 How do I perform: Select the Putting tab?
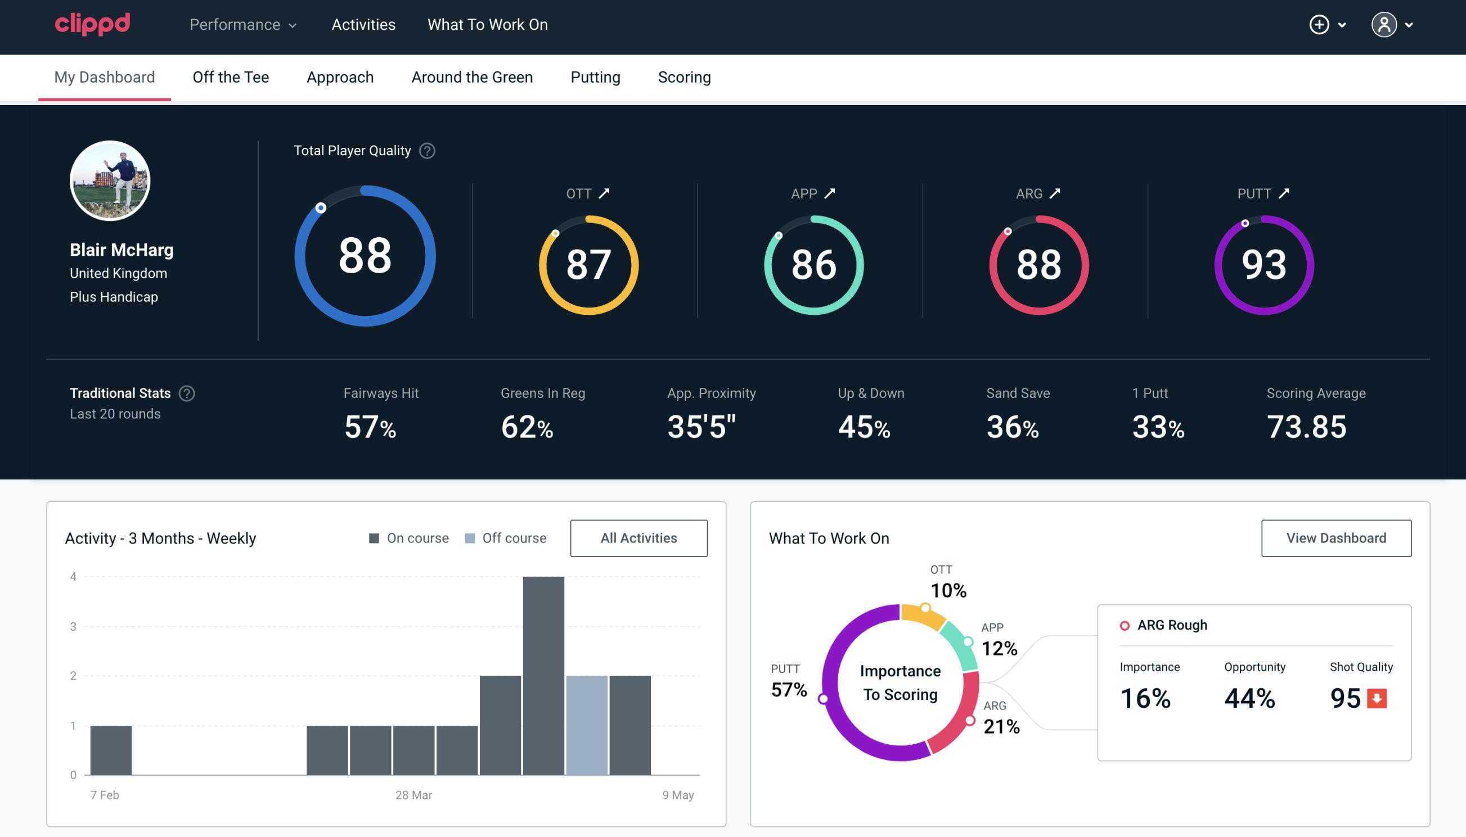coord(594,78)
